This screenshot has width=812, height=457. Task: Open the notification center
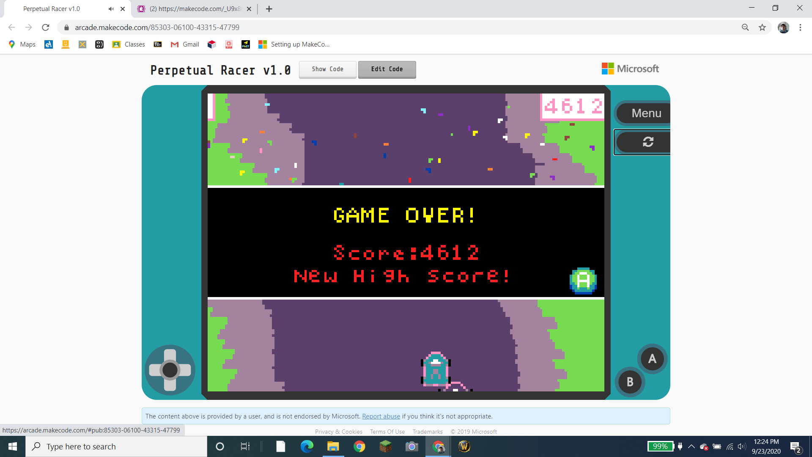(795, 447)
